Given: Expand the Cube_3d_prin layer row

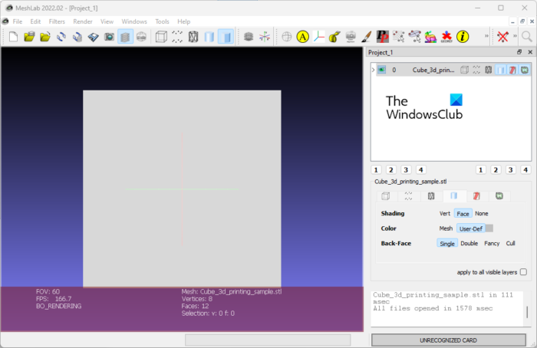Looking at the screenshot, I should pos(374,70).
